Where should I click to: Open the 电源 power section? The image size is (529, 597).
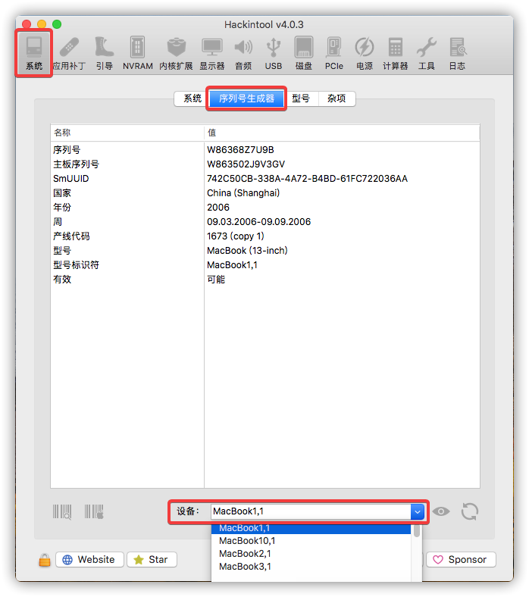(x=365, y=53)
